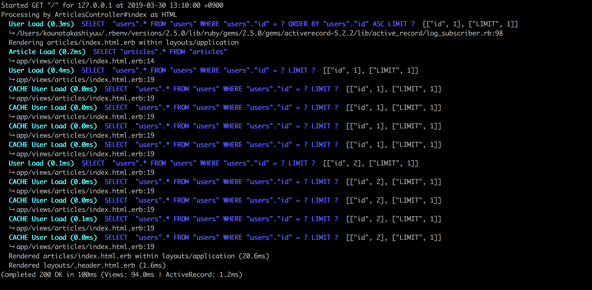Image resolution: width=592 pixels, height=290 pixels.
Task: Click the 'Rendering articles/index.html.erb within layouts/application' line
Action: pyautogui.click(x=124, y=43)
